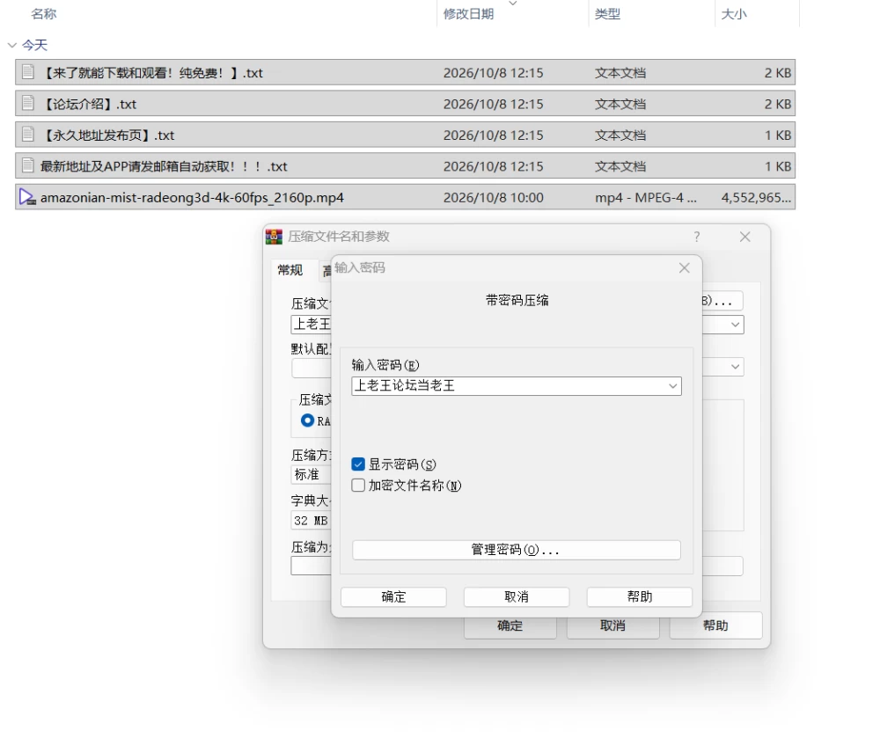880x753 pixels.
Task: Close the 压缩文件名和参数 window
Action: click(x=744, y=237)
